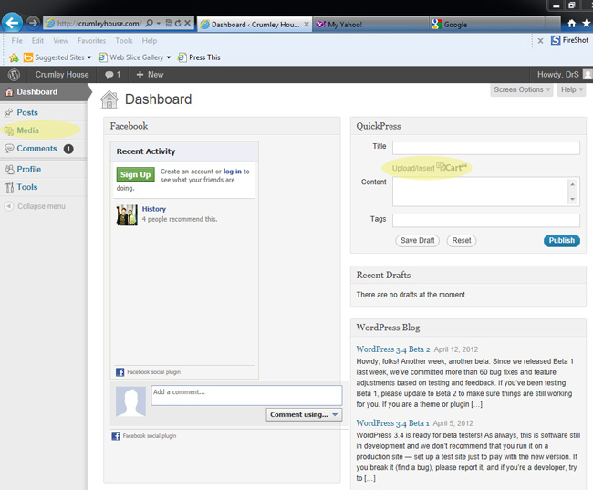Click the Stop loading X icon in address bar

[187, 23]
